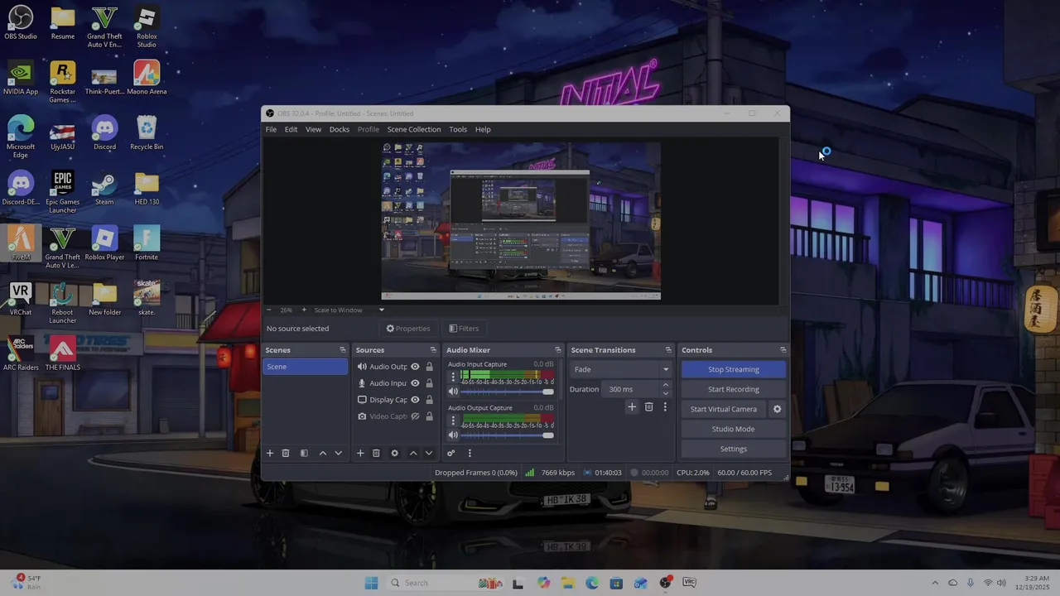Zoom in preview with plus icon
The image size is (1060, 596).
click(304, 310)
